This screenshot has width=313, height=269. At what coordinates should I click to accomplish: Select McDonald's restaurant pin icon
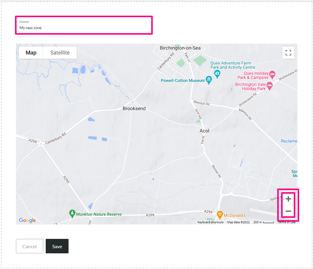pyautogui.click(x=219, y=215)
